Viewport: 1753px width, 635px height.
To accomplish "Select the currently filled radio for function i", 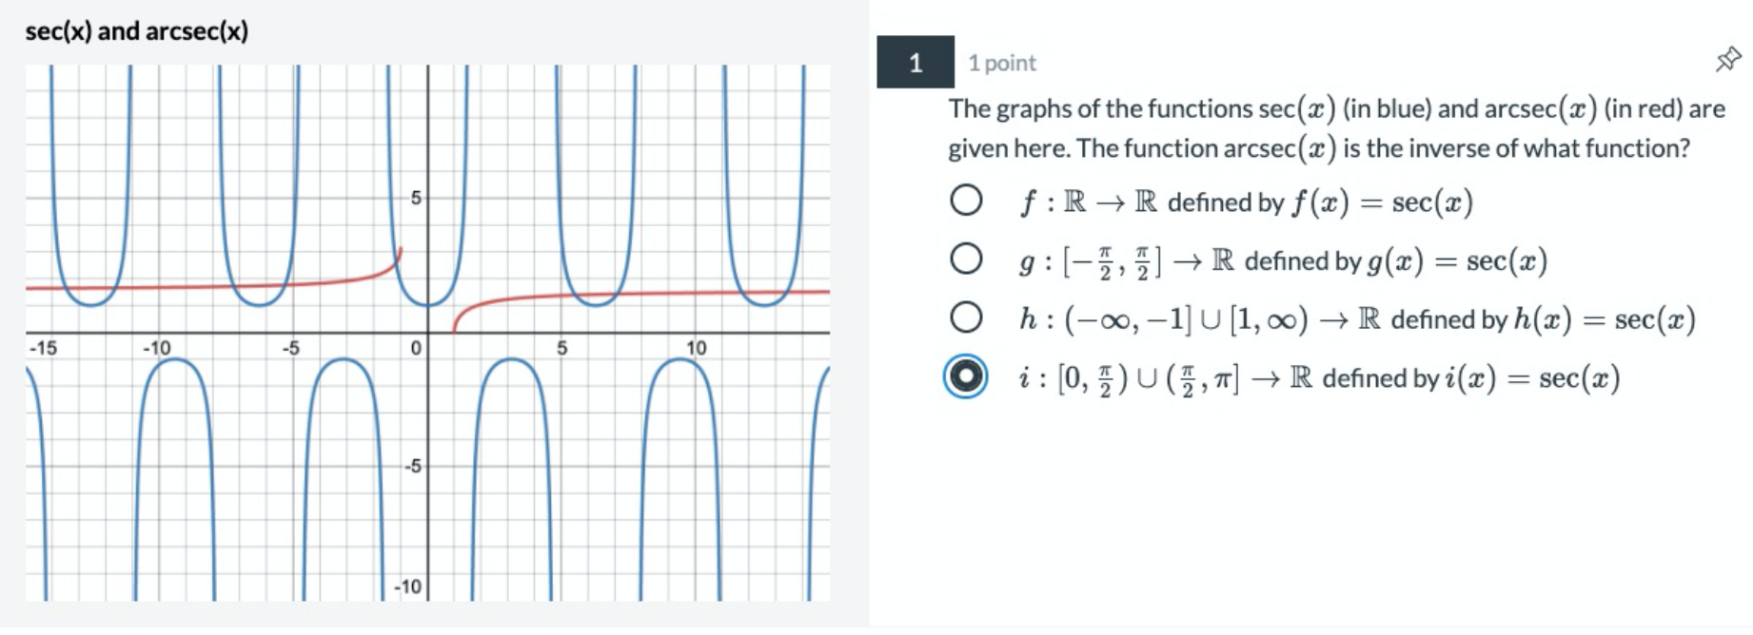I will pos(964,376).
